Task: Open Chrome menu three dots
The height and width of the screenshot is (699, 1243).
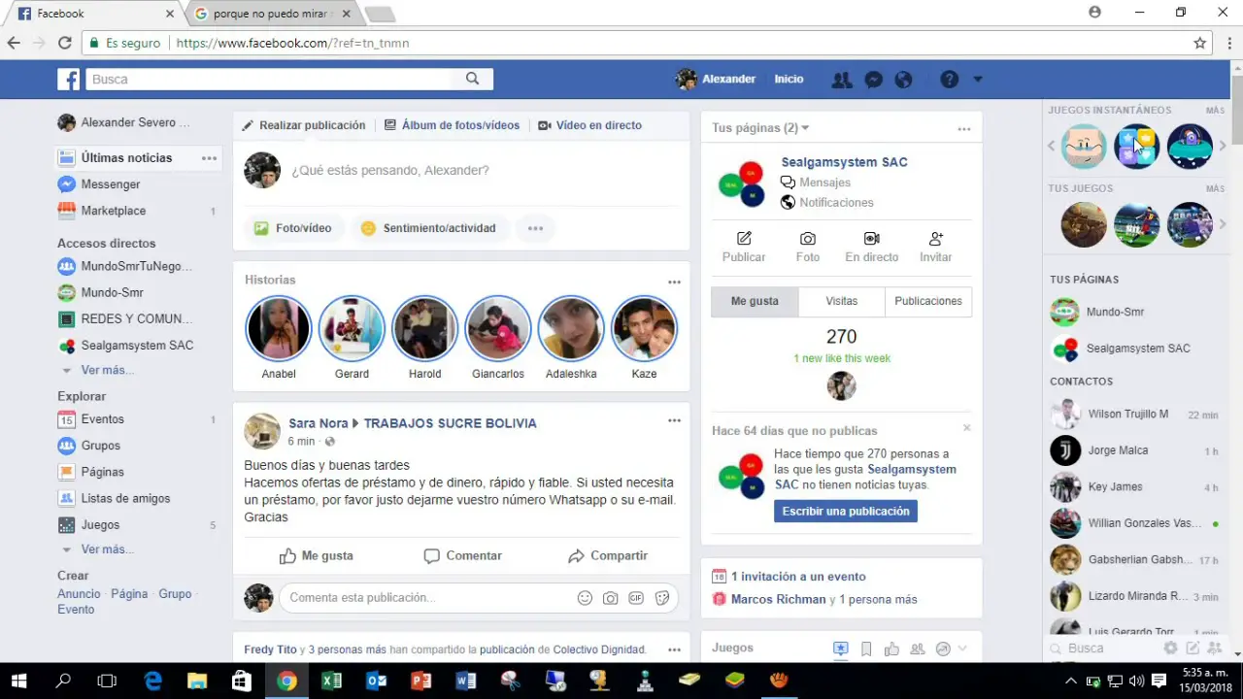Action: pyautogui.click(x=1229, y=43)
